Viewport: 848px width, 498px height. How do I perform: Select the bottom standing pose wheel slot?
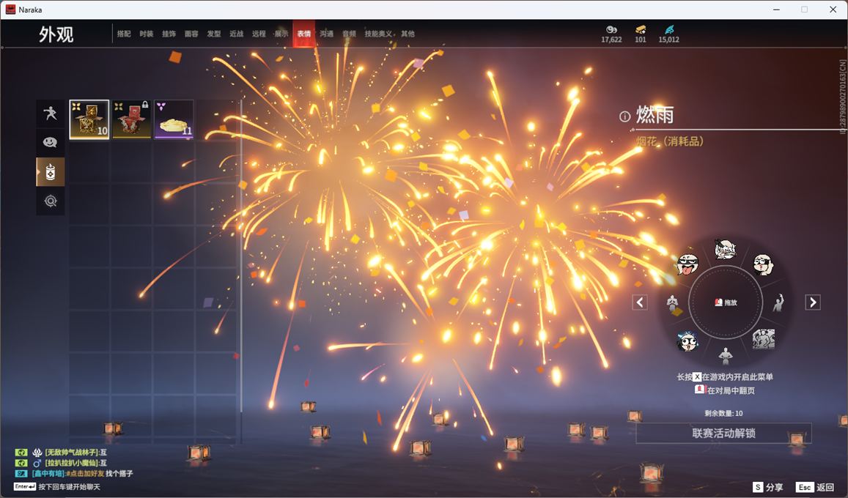[x=726, y=356]
